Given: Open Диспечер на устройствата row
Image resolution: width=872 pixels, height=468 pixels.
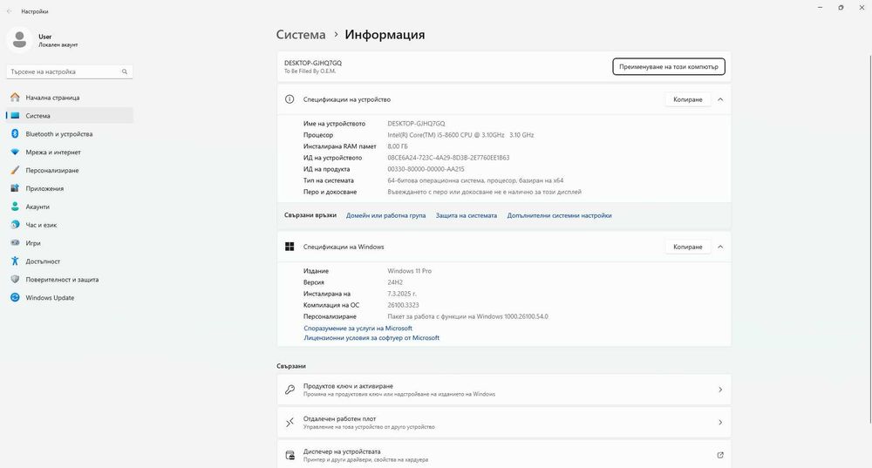Looking at the screenshot, I should tap(504, 454).
